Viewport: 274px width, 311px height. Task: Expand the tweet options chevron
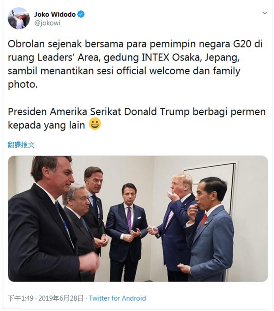[265, 13]
